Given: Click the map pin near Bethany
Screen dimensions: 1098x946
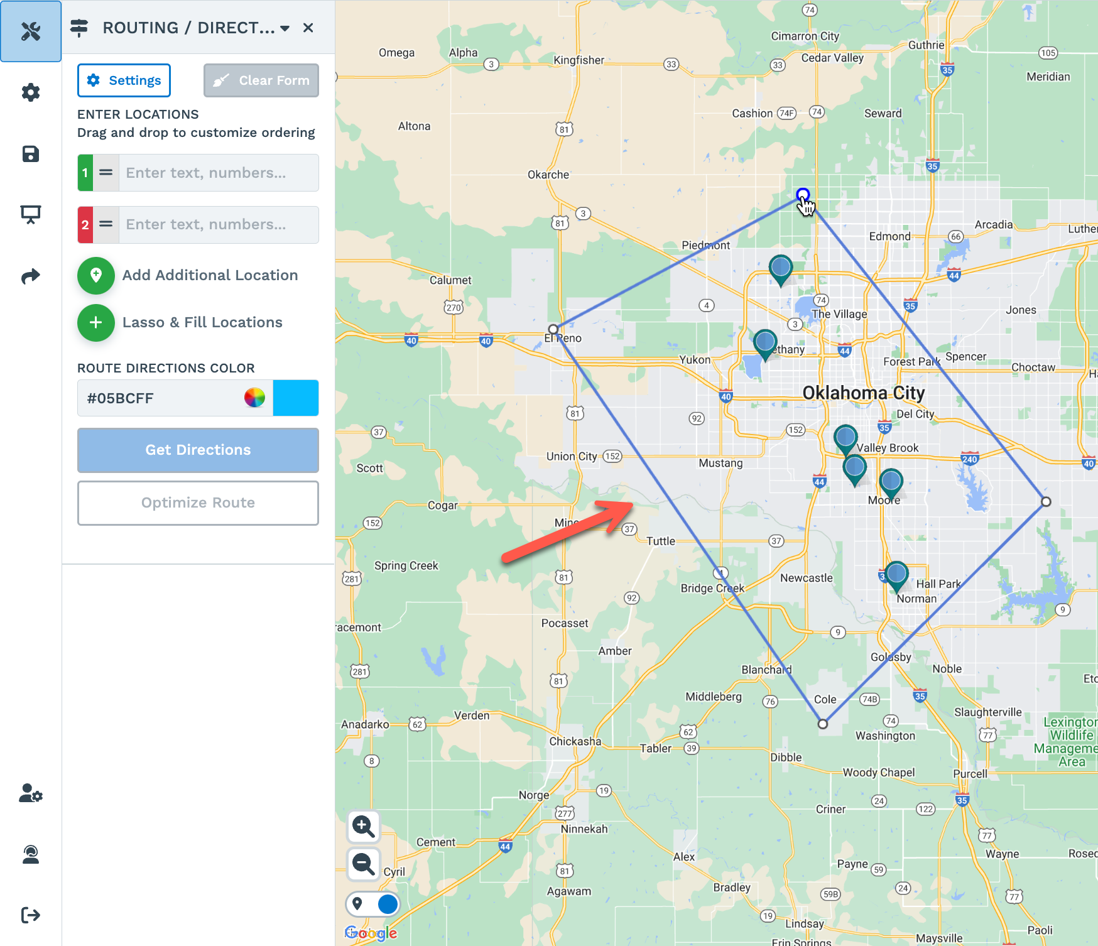Looking at the screenshot, I should [765, 345].
